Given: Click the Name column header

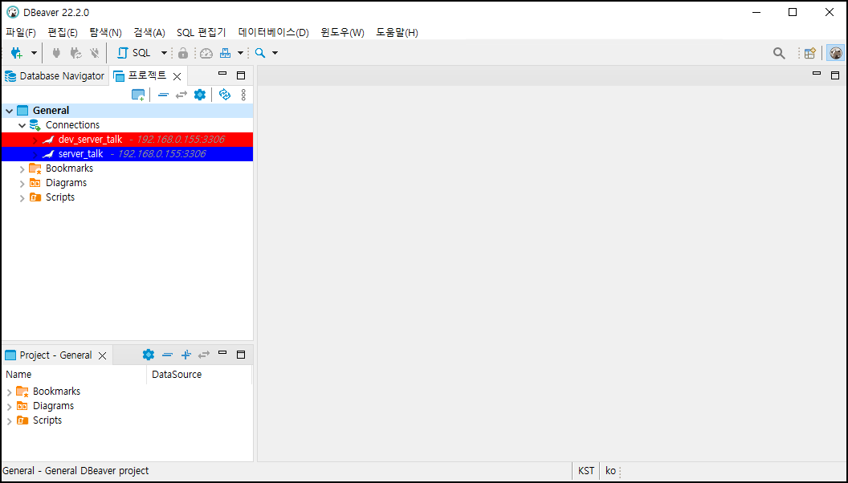Looking at the screenshot, I should tap(74, 375).
